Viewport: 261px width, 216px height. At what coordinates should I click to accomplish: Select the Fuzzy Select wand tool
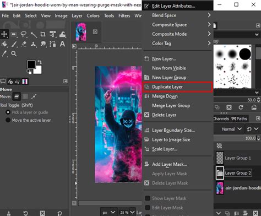[33, 34]
